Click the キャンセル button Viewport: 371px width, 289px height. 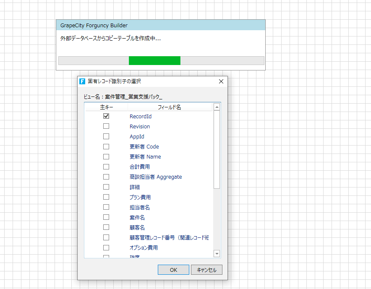(x=206, y=270)
